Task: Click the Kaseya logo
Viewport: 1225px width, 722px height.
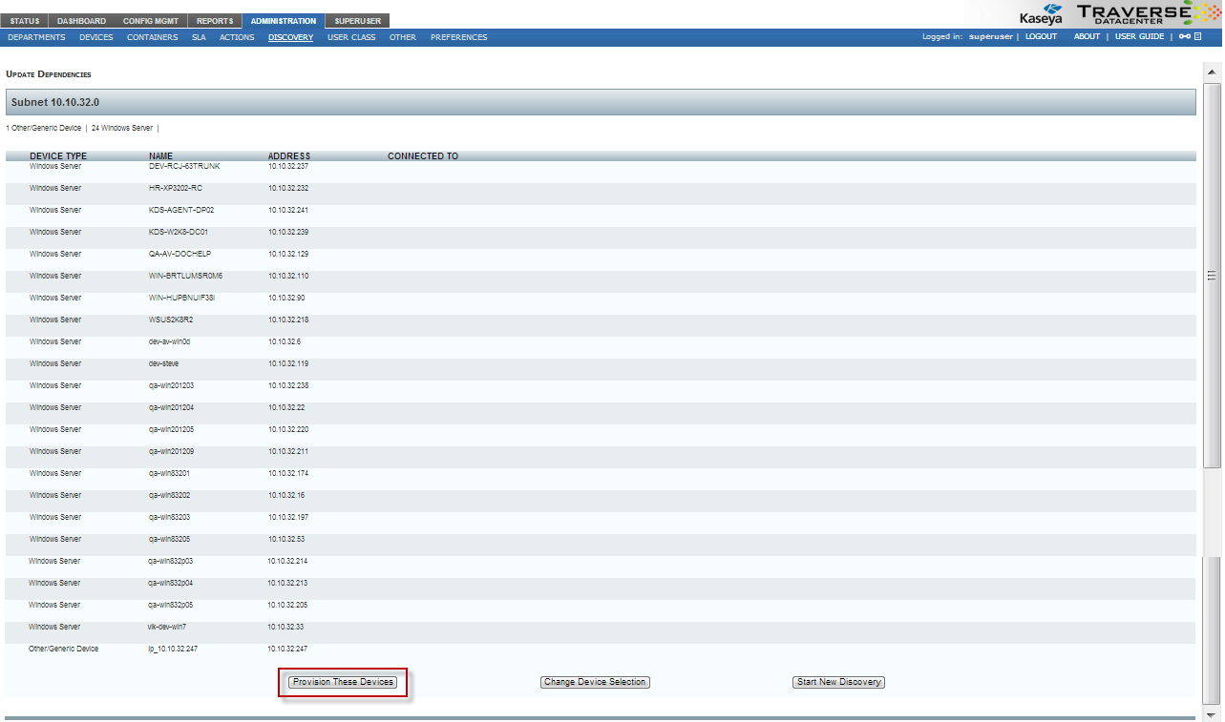Action: [x=1040, y=13]
